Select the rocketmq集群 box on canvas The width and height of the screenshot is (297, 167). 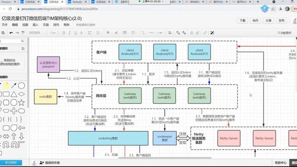pos(108,138)
